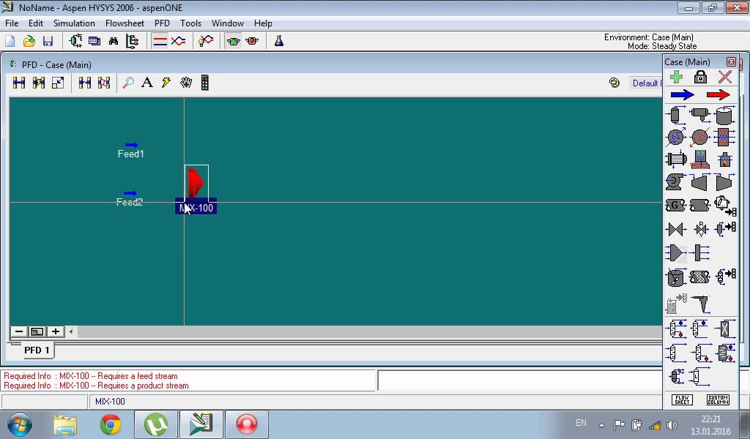750x439 pixels.
Task: Pick Material Stream blue arrow in palette
Action: click(682, 94)
